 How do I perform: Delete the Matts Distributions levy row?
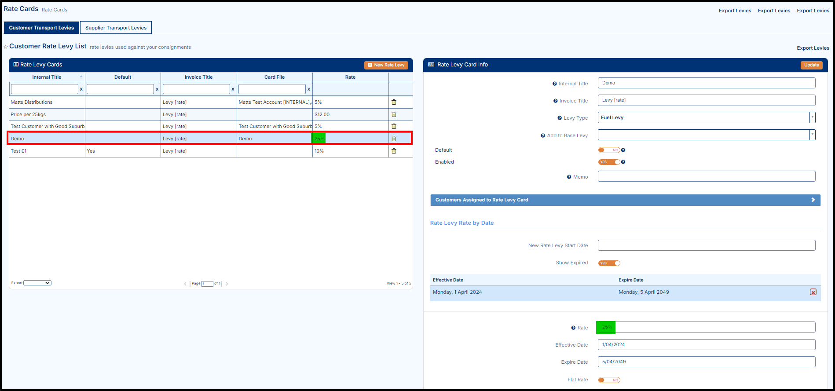pos(394,102)
